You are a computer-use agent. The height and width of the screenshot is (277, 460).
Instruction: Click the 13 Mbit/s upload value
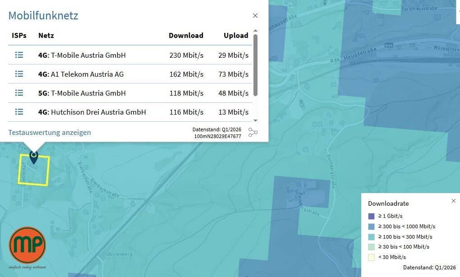coord(233,112)
